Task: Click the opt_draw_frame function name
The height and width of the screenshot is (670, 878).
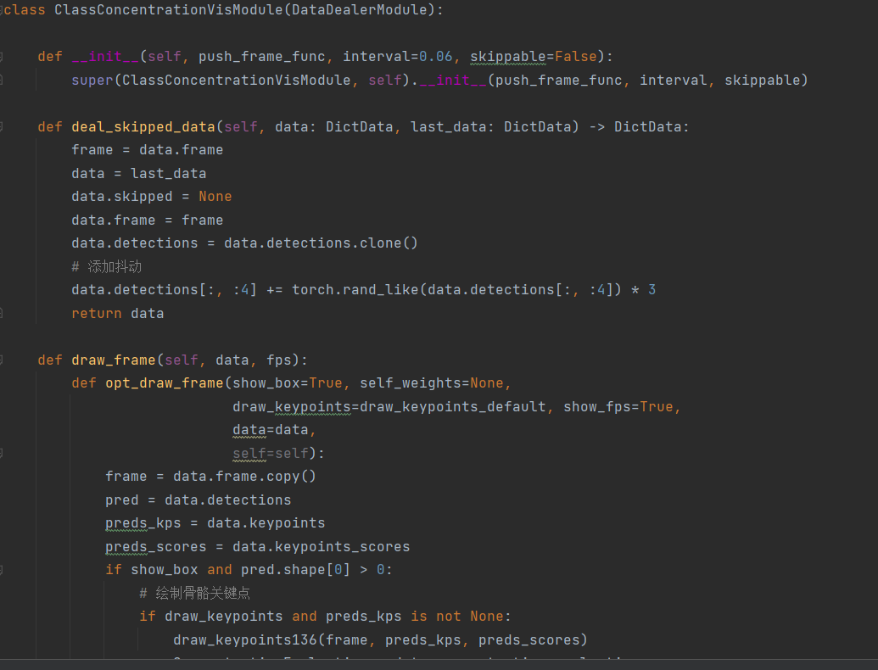Action: click(164, 383)
